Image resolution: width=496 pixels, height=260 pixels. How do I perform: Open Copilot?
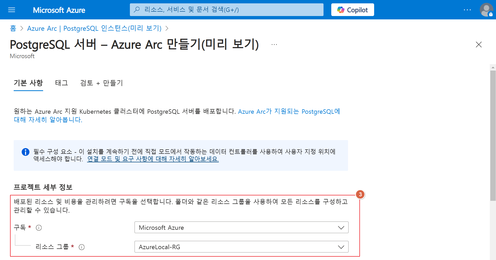pyautogui.click(x=352, y=10)
